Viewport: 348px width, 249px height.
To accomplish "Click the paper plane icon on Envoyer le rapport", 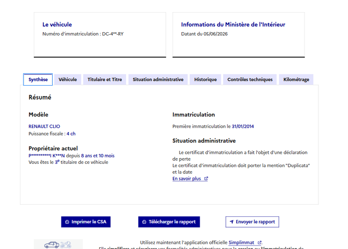I will [x=231, y=222].
